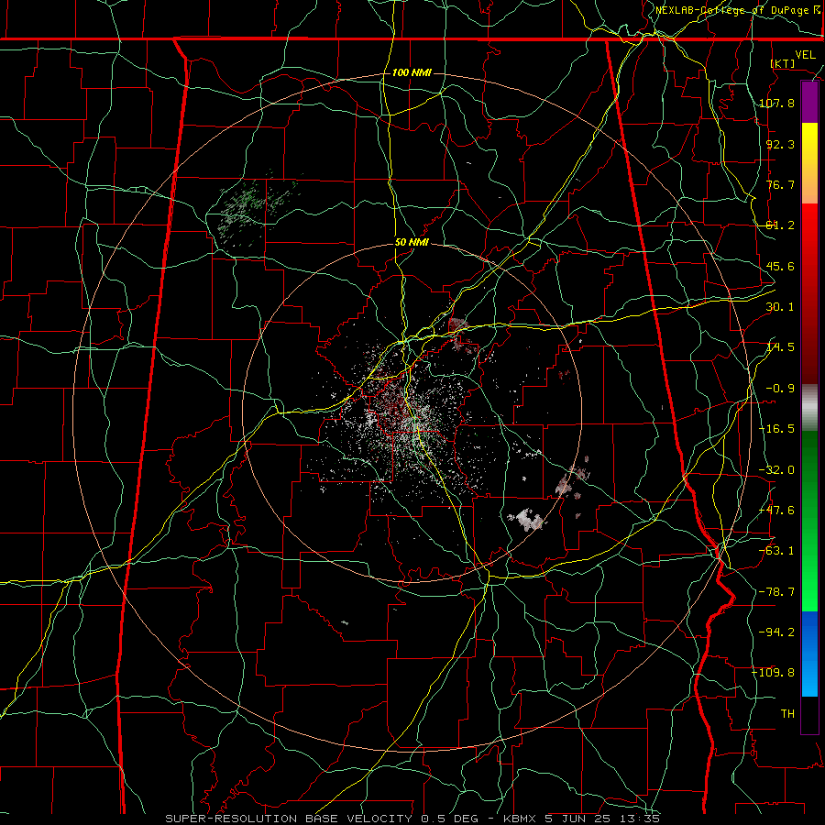
Task: Click the -63.1 scale value
Action: tap(777, 551)
